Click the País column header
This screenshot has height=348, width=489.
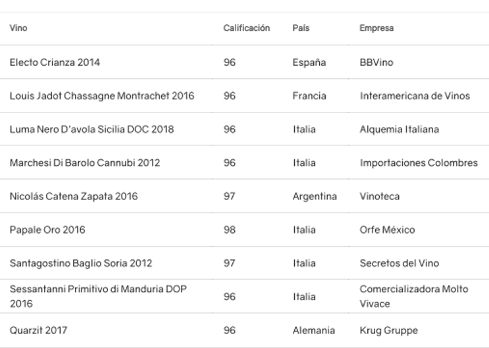coord(301,28)
